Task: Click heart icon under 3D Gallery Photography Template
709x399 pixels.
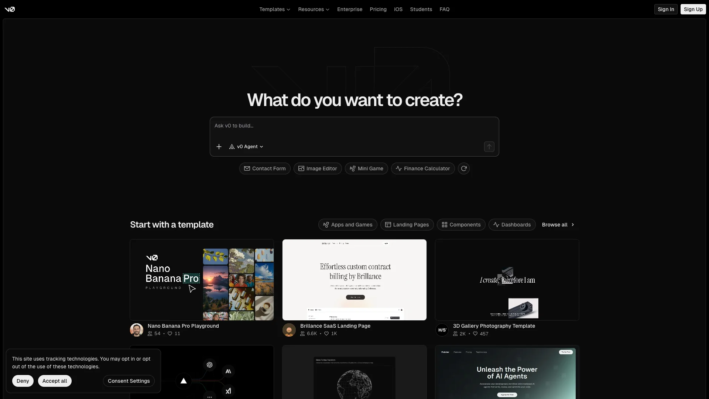Action: coord(475,334)
